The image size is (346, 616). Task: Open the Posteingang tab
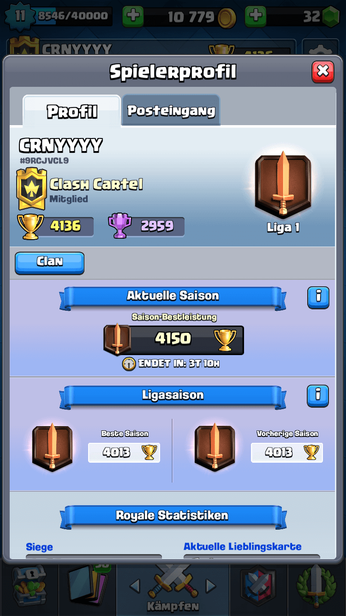(171, 110)
